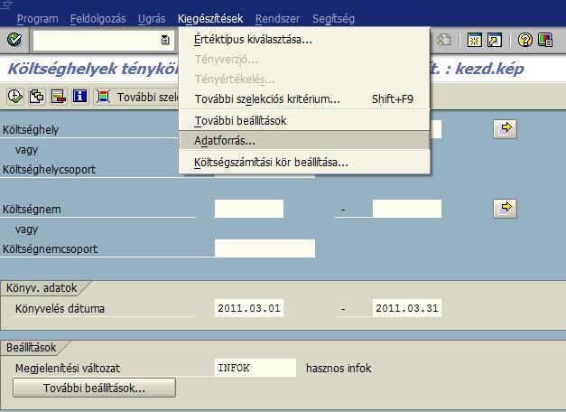This screenshot has height=412, width=566.
Task: Click the Költségnemcsoport input field
Action: [265, 248]
